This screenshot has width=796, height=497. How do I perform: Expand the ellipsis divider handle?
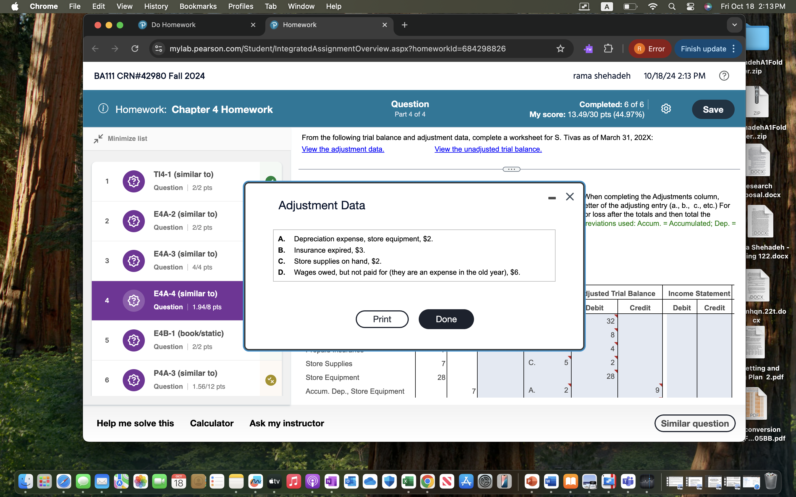click(511, 169)
